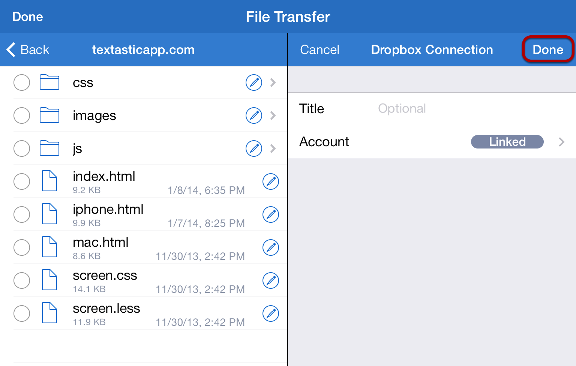Tap the edit pencil icon for iphone.html
This screenshot has width=576, height=366.
click(270, 214)
